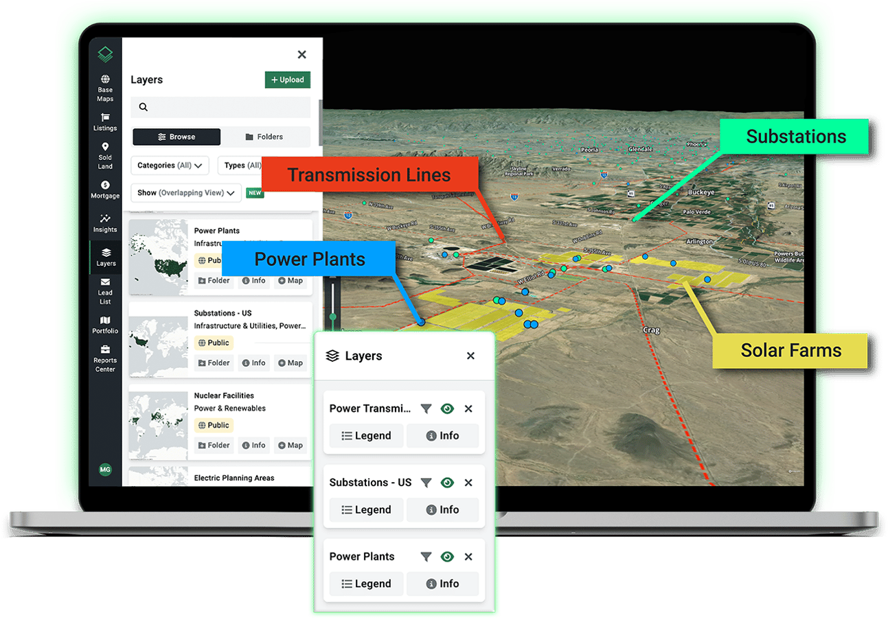The width and height of the screenshot is (888, 618).
Task: Remove the Power Transmission layer
Action: pos(468,409)
